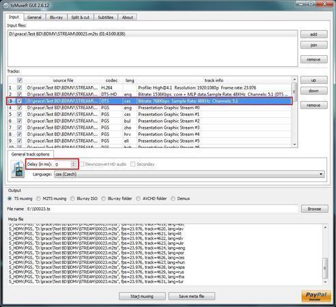This screenshot has height=307, width=336.
Task: Click the codec column header
Action: pyautogui.click(x=111, y=81)
